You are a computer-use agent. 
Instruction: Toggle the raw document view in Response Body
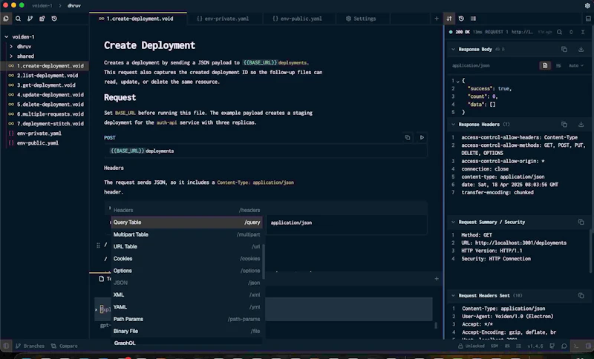click(x=545, y=65)
